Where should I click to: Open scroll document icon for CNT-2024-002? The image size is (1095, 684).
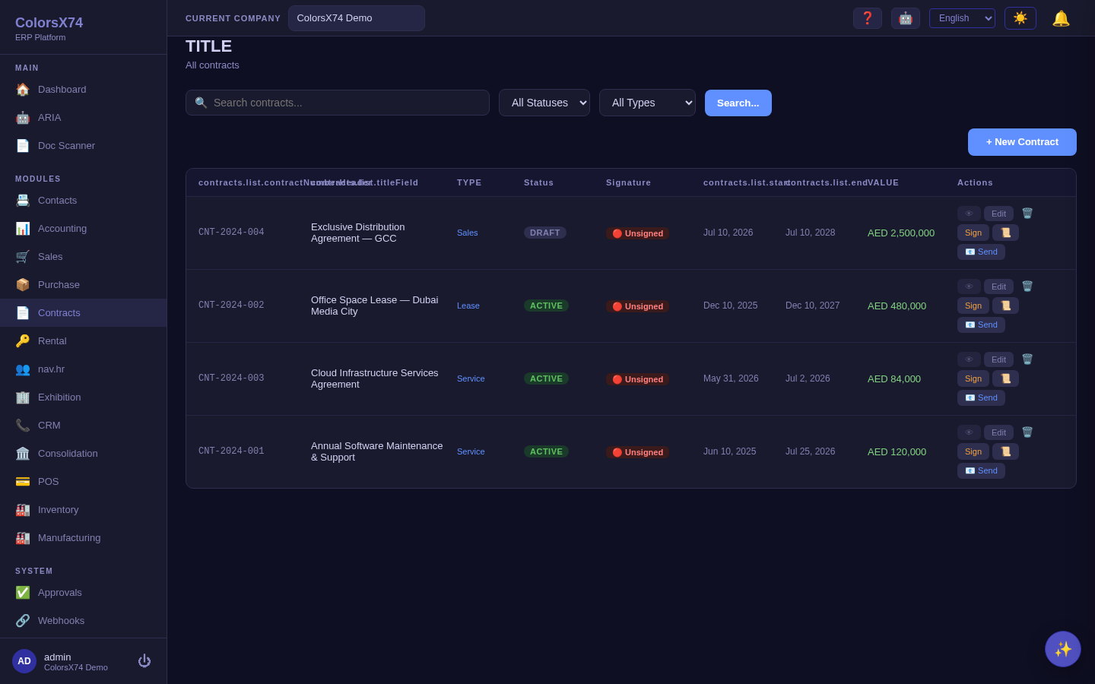[1005, 306]
